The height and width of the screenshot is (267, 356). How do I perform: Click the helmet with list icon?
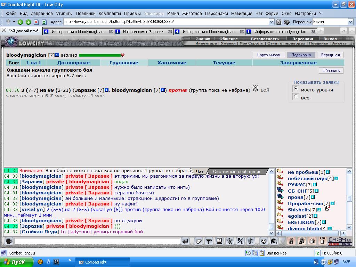click(x=274, y=241)
